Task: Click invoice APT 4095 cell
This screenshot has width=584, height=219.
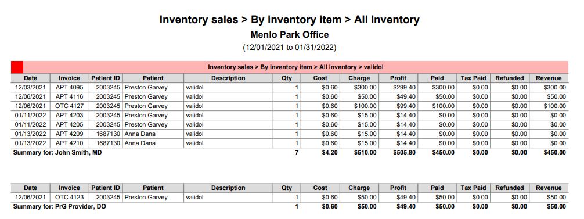Action: 70,88
